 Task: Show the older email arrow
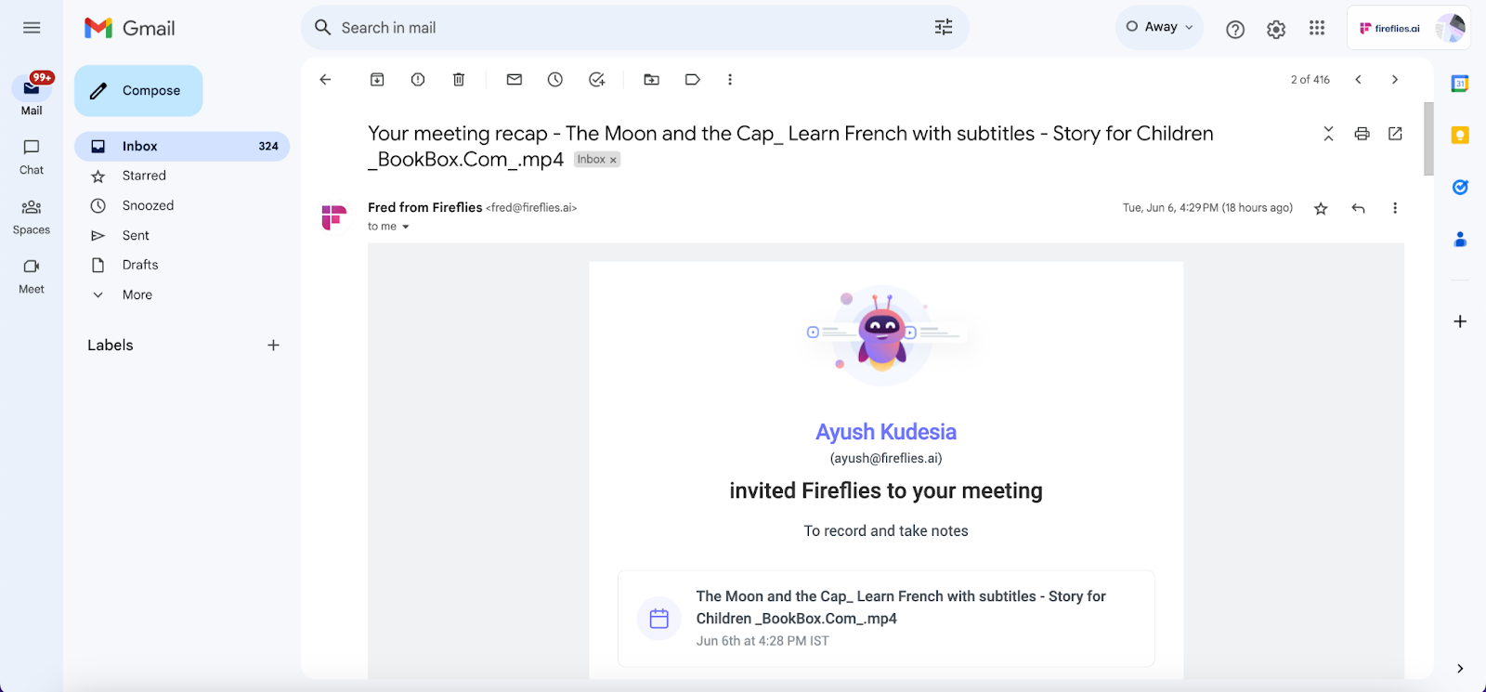[1395, 80]
